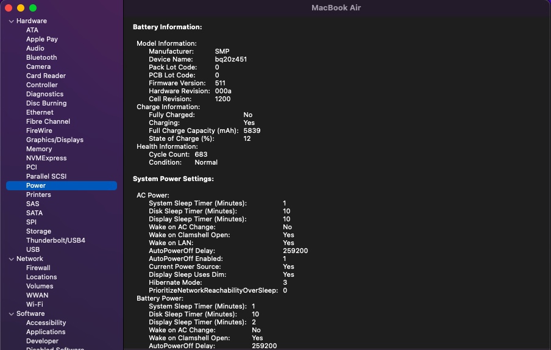
Task: Select Wi-Fi in the sidebar
Action: [34, 304]
